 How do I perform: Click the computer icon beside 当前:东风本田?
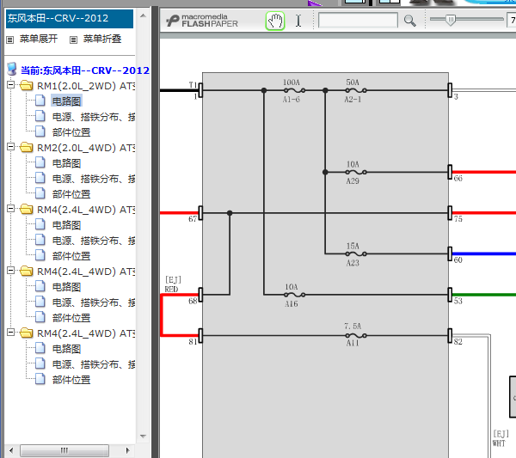coord(12,69)
